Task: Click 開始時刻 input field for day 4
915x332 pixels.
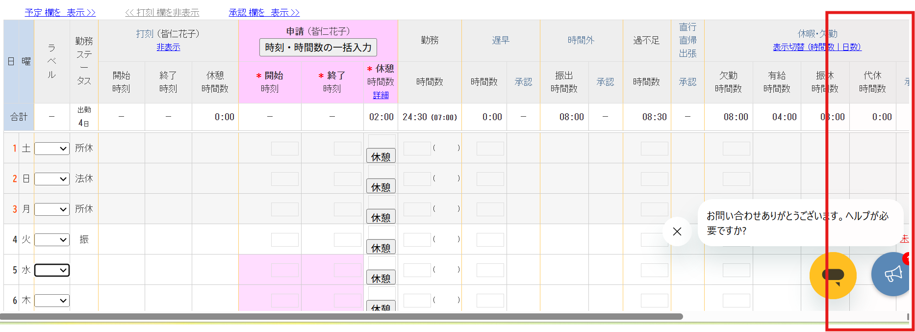Action: coord(284,240)
